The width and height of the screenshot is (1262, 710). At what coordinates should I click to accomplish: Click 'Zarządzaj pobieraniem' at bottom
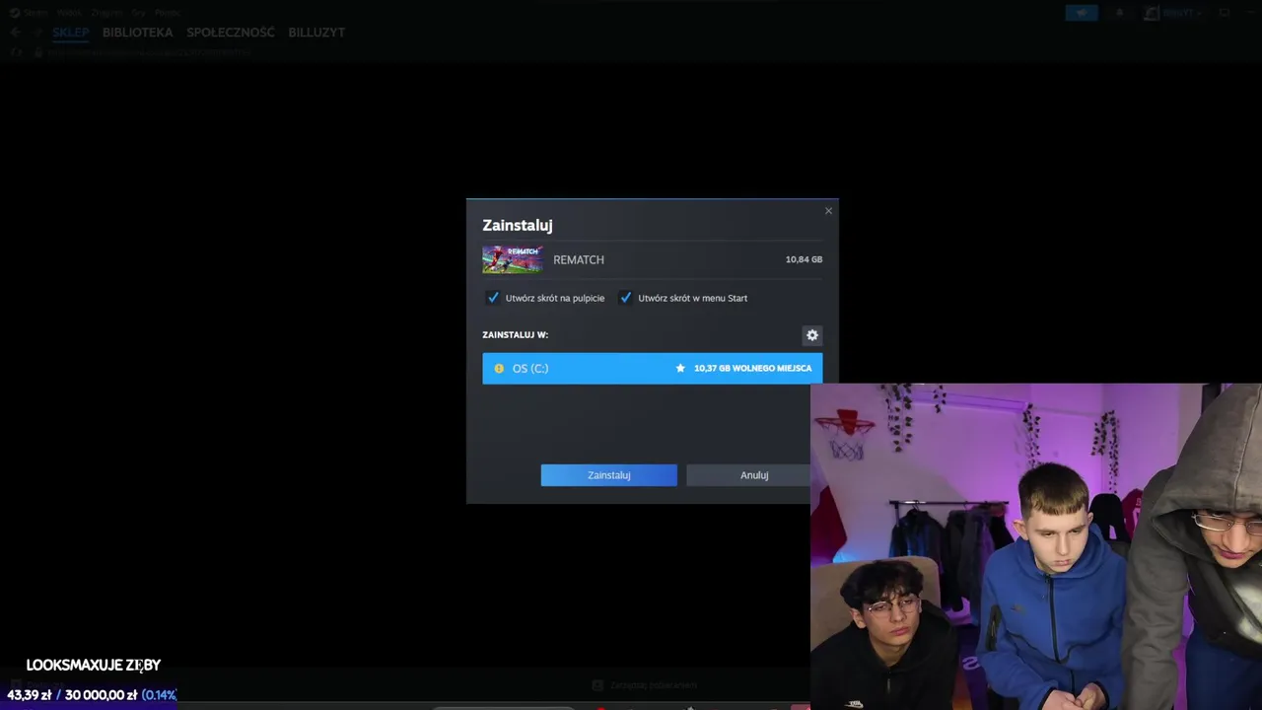646,684
